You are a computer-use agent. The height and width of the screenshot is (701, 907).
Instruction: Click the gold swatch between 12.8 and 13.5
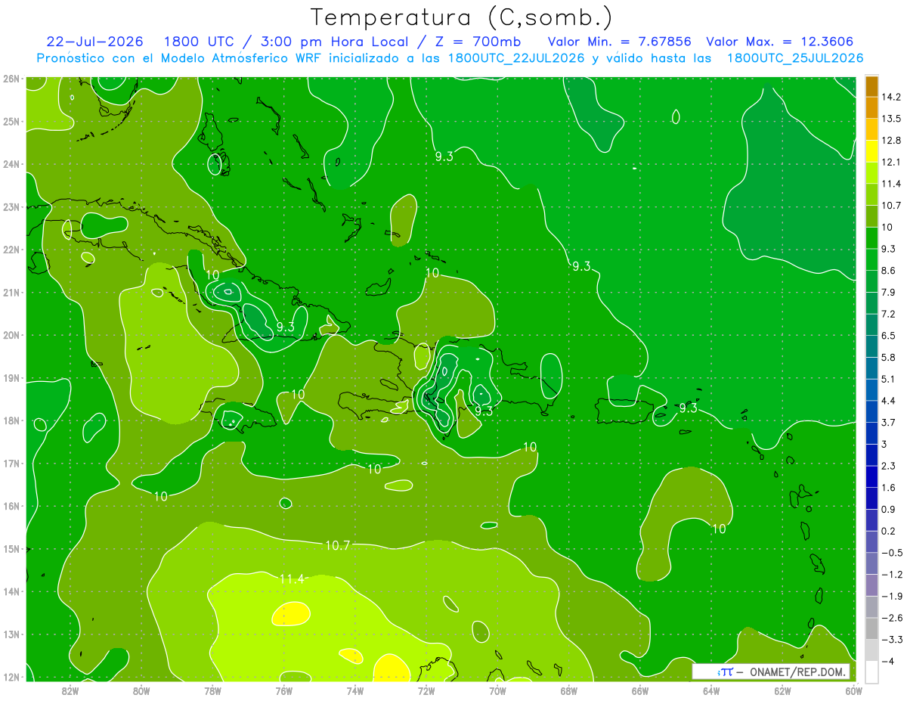[871, 129]
